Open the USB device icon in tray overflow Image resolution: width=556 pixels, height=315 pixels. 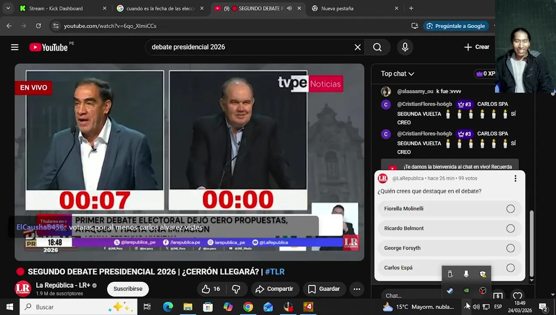pos(450,274)
